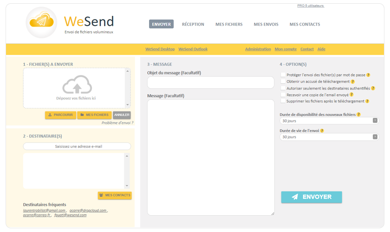The width and height of the screenshot is (390, 232).
Task: Click the Objet du message input field
Action: 210,82
